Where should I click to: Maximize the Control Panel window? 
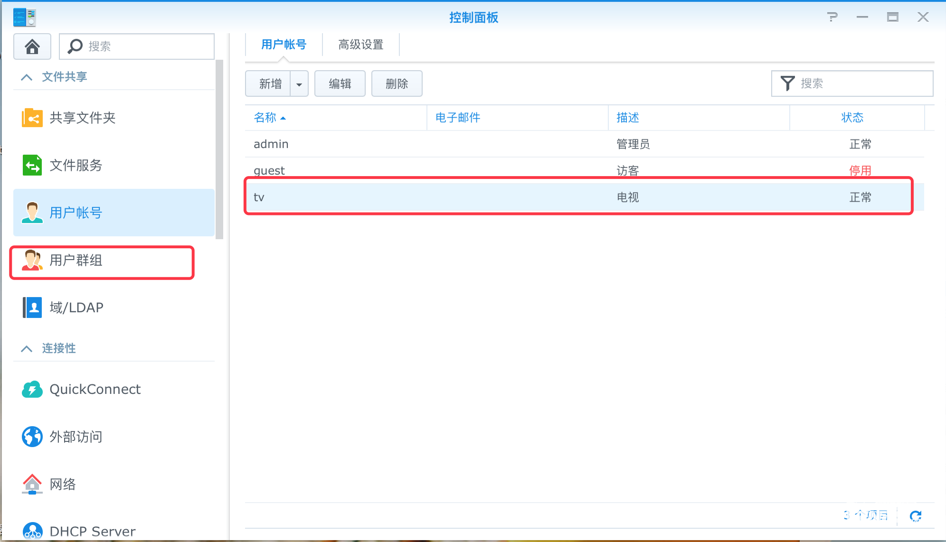point(893,17)
